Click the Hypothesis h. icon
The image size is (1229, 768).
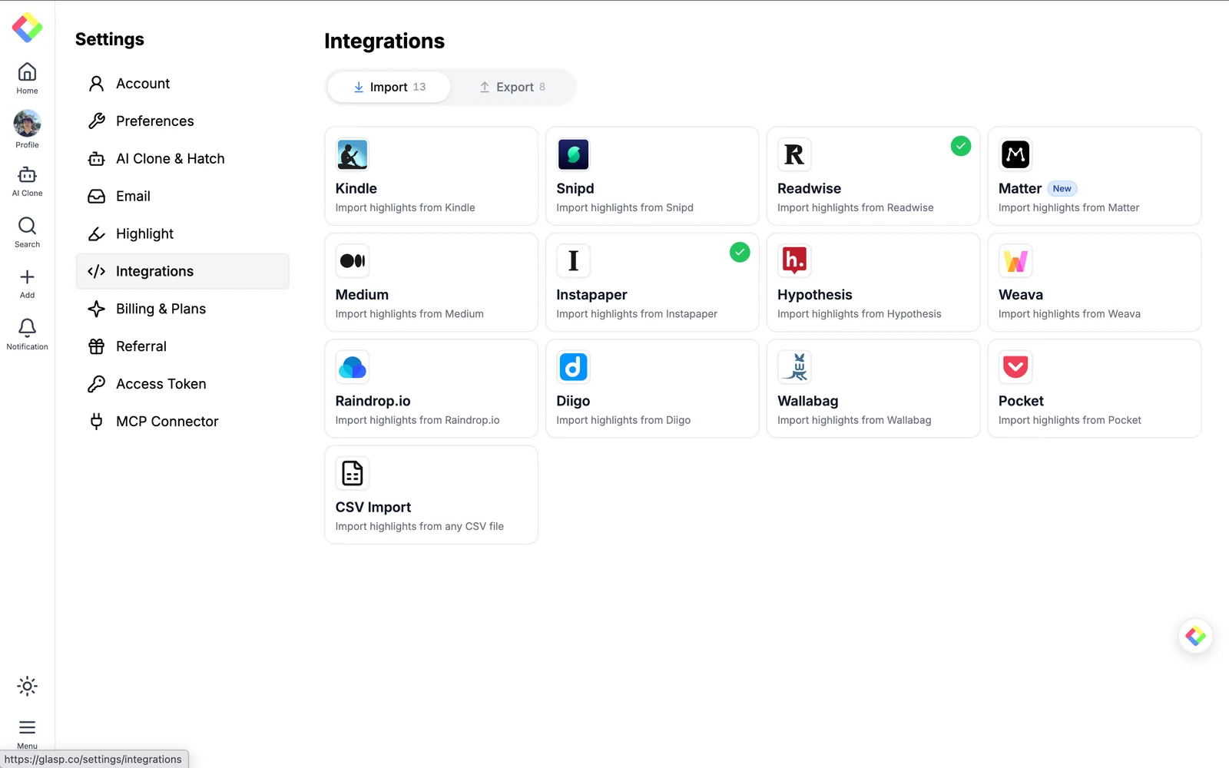coord(794,261)
